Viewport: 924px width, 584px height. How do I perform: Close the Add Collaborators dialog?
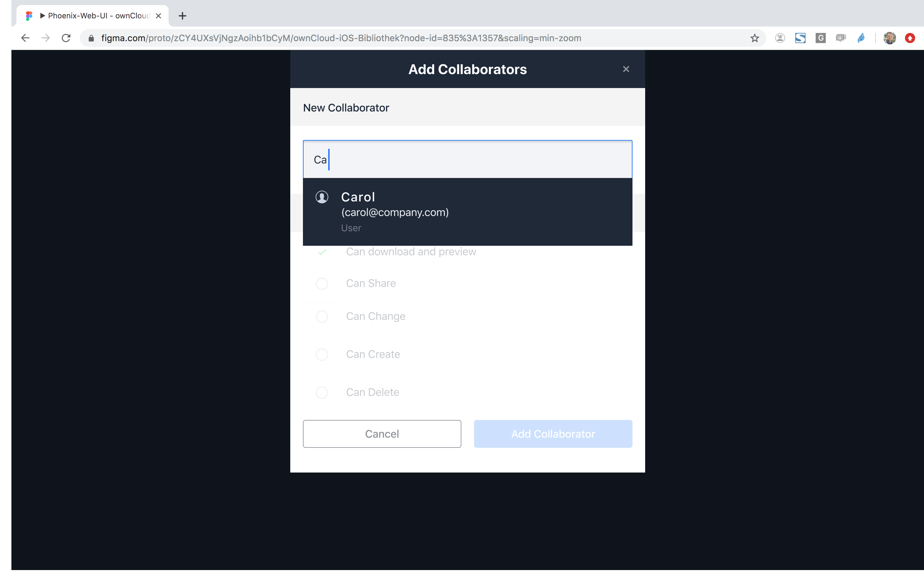pyautogui.click(x=626, y=69)
